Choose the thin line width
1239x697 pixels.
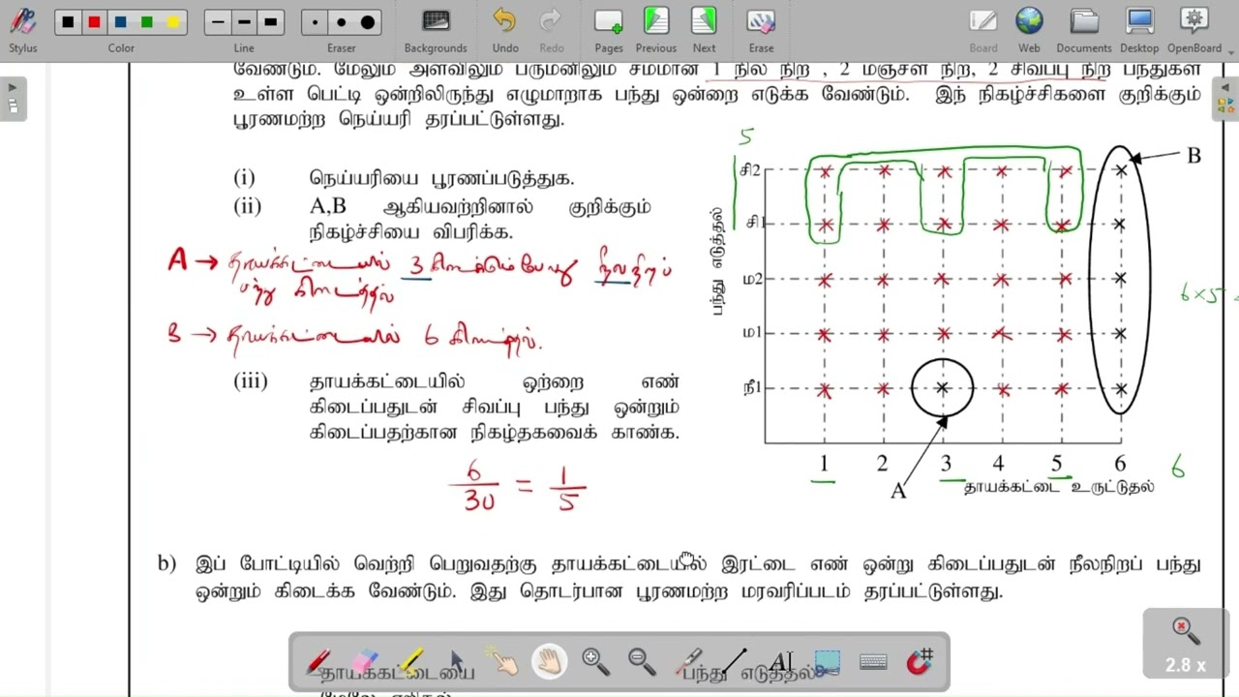(218, 22)
